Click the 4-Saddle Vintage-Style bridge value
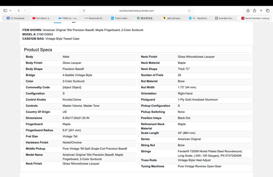 77,75
